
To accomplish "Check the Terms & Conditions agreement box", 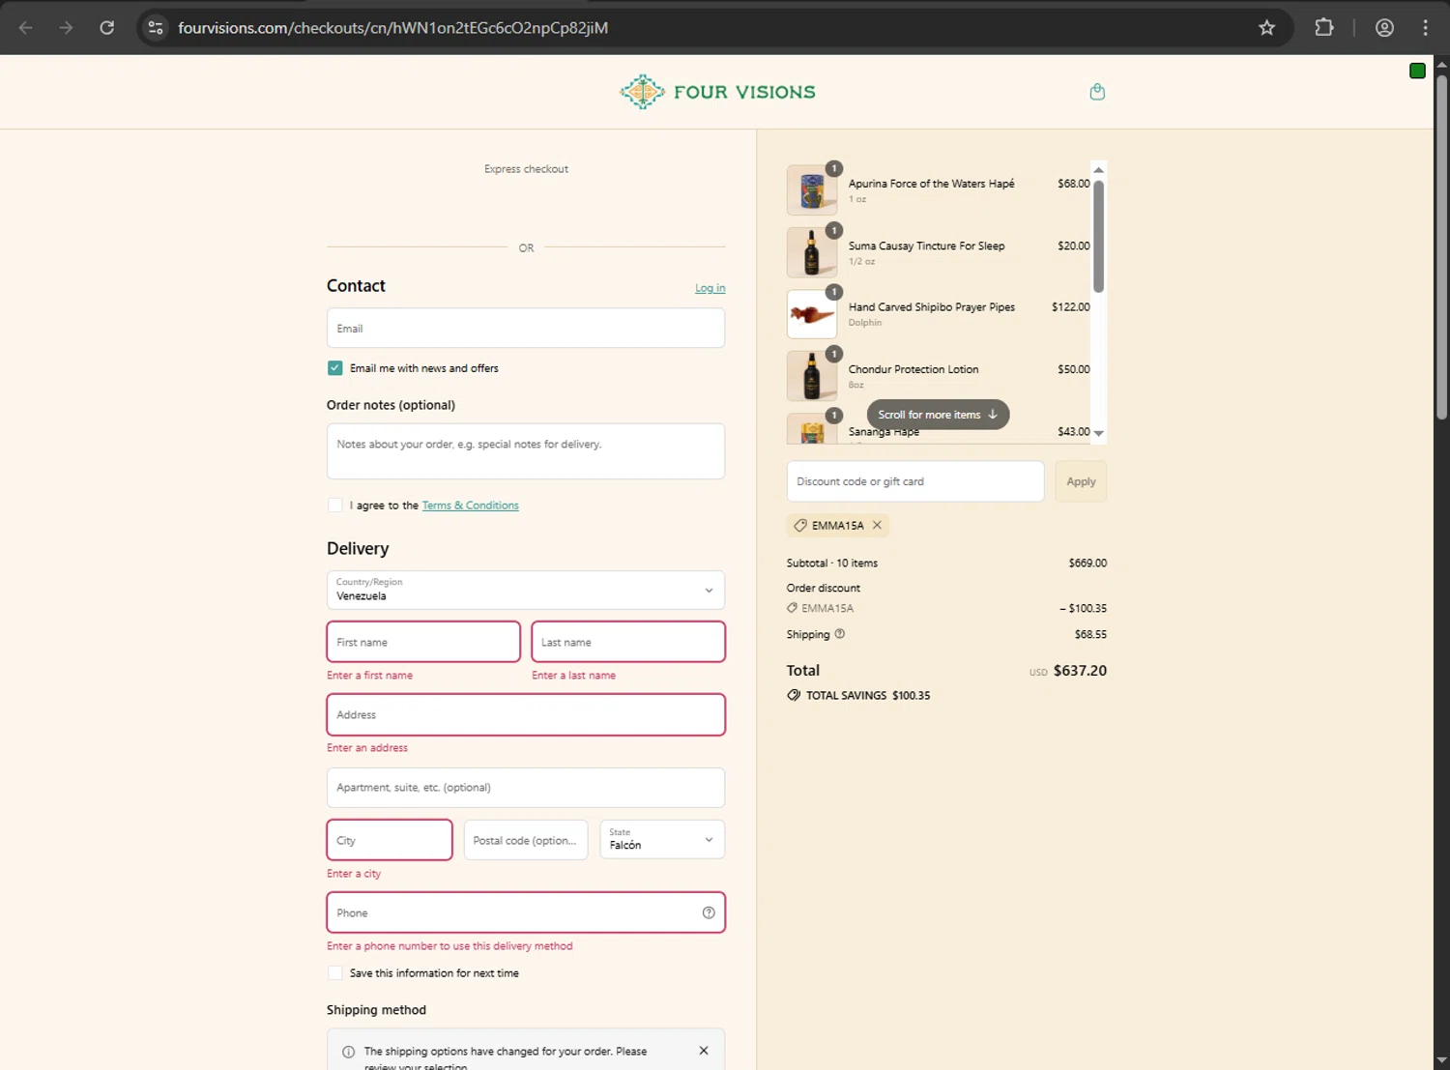I will pyautogui.click(x=334, y=506).
